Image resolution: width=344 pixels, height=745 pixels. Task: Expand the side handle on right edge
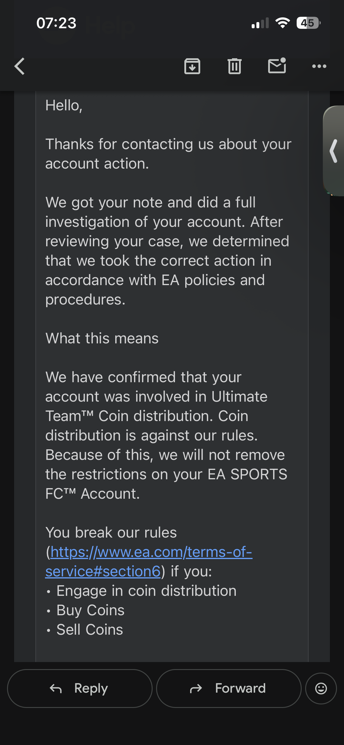[334, 151]
